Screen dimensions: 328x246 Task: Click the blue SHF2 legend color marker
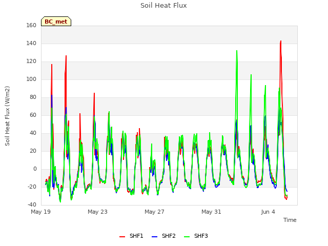point(154,237)
